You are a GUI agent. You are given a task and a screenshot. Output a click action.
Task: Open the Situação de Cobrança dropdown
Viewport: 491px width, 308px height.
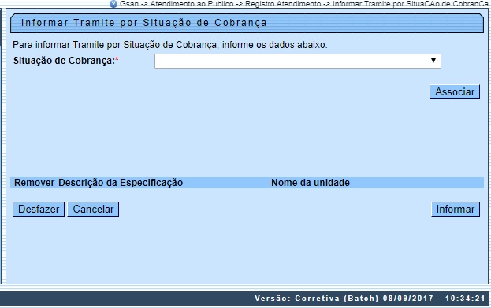[297, 61]
